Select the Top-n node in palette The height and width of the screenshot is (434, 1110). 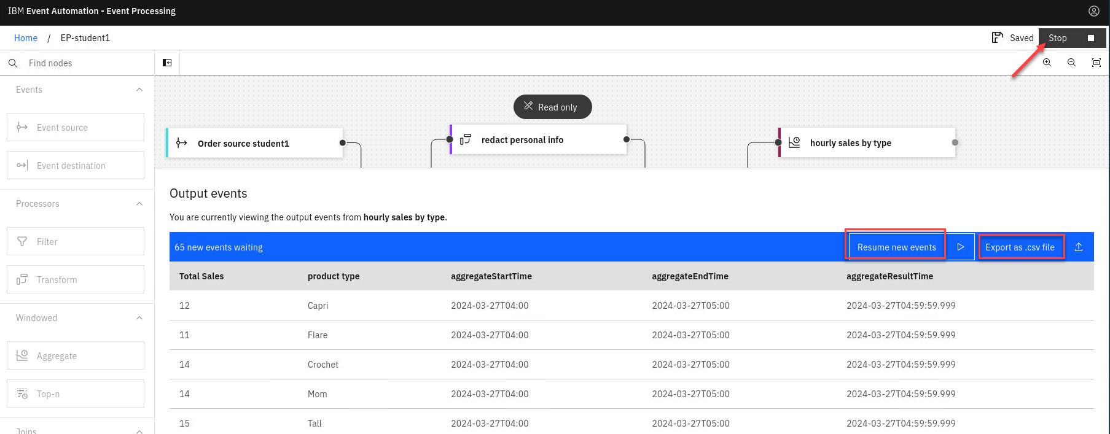[76, 393]
